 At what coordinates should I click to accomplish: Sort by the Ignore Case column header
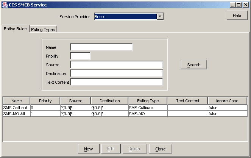click(228, 101)
